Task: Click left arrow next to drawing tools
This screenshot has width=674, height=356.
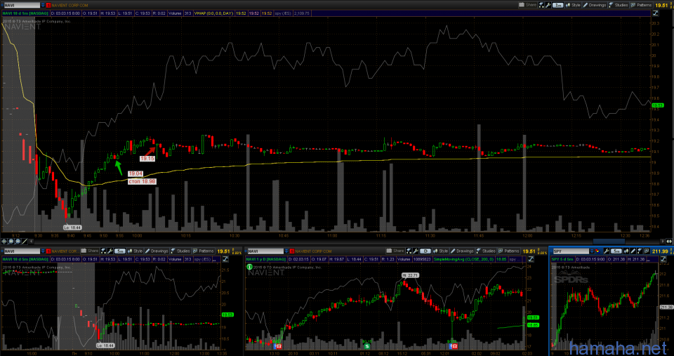Action: tap(31, 242)
